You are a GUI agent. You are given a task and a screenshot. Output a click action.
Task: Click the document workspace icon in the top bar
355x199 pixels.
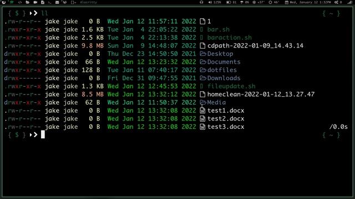43,2
